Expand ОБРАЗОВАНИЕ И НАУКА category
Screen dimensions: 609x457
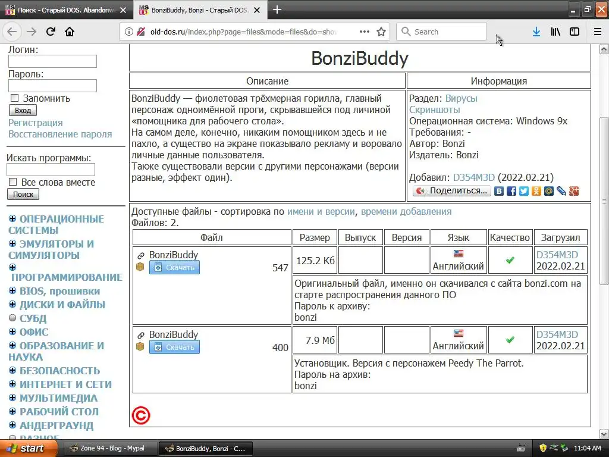click(12, 346)
